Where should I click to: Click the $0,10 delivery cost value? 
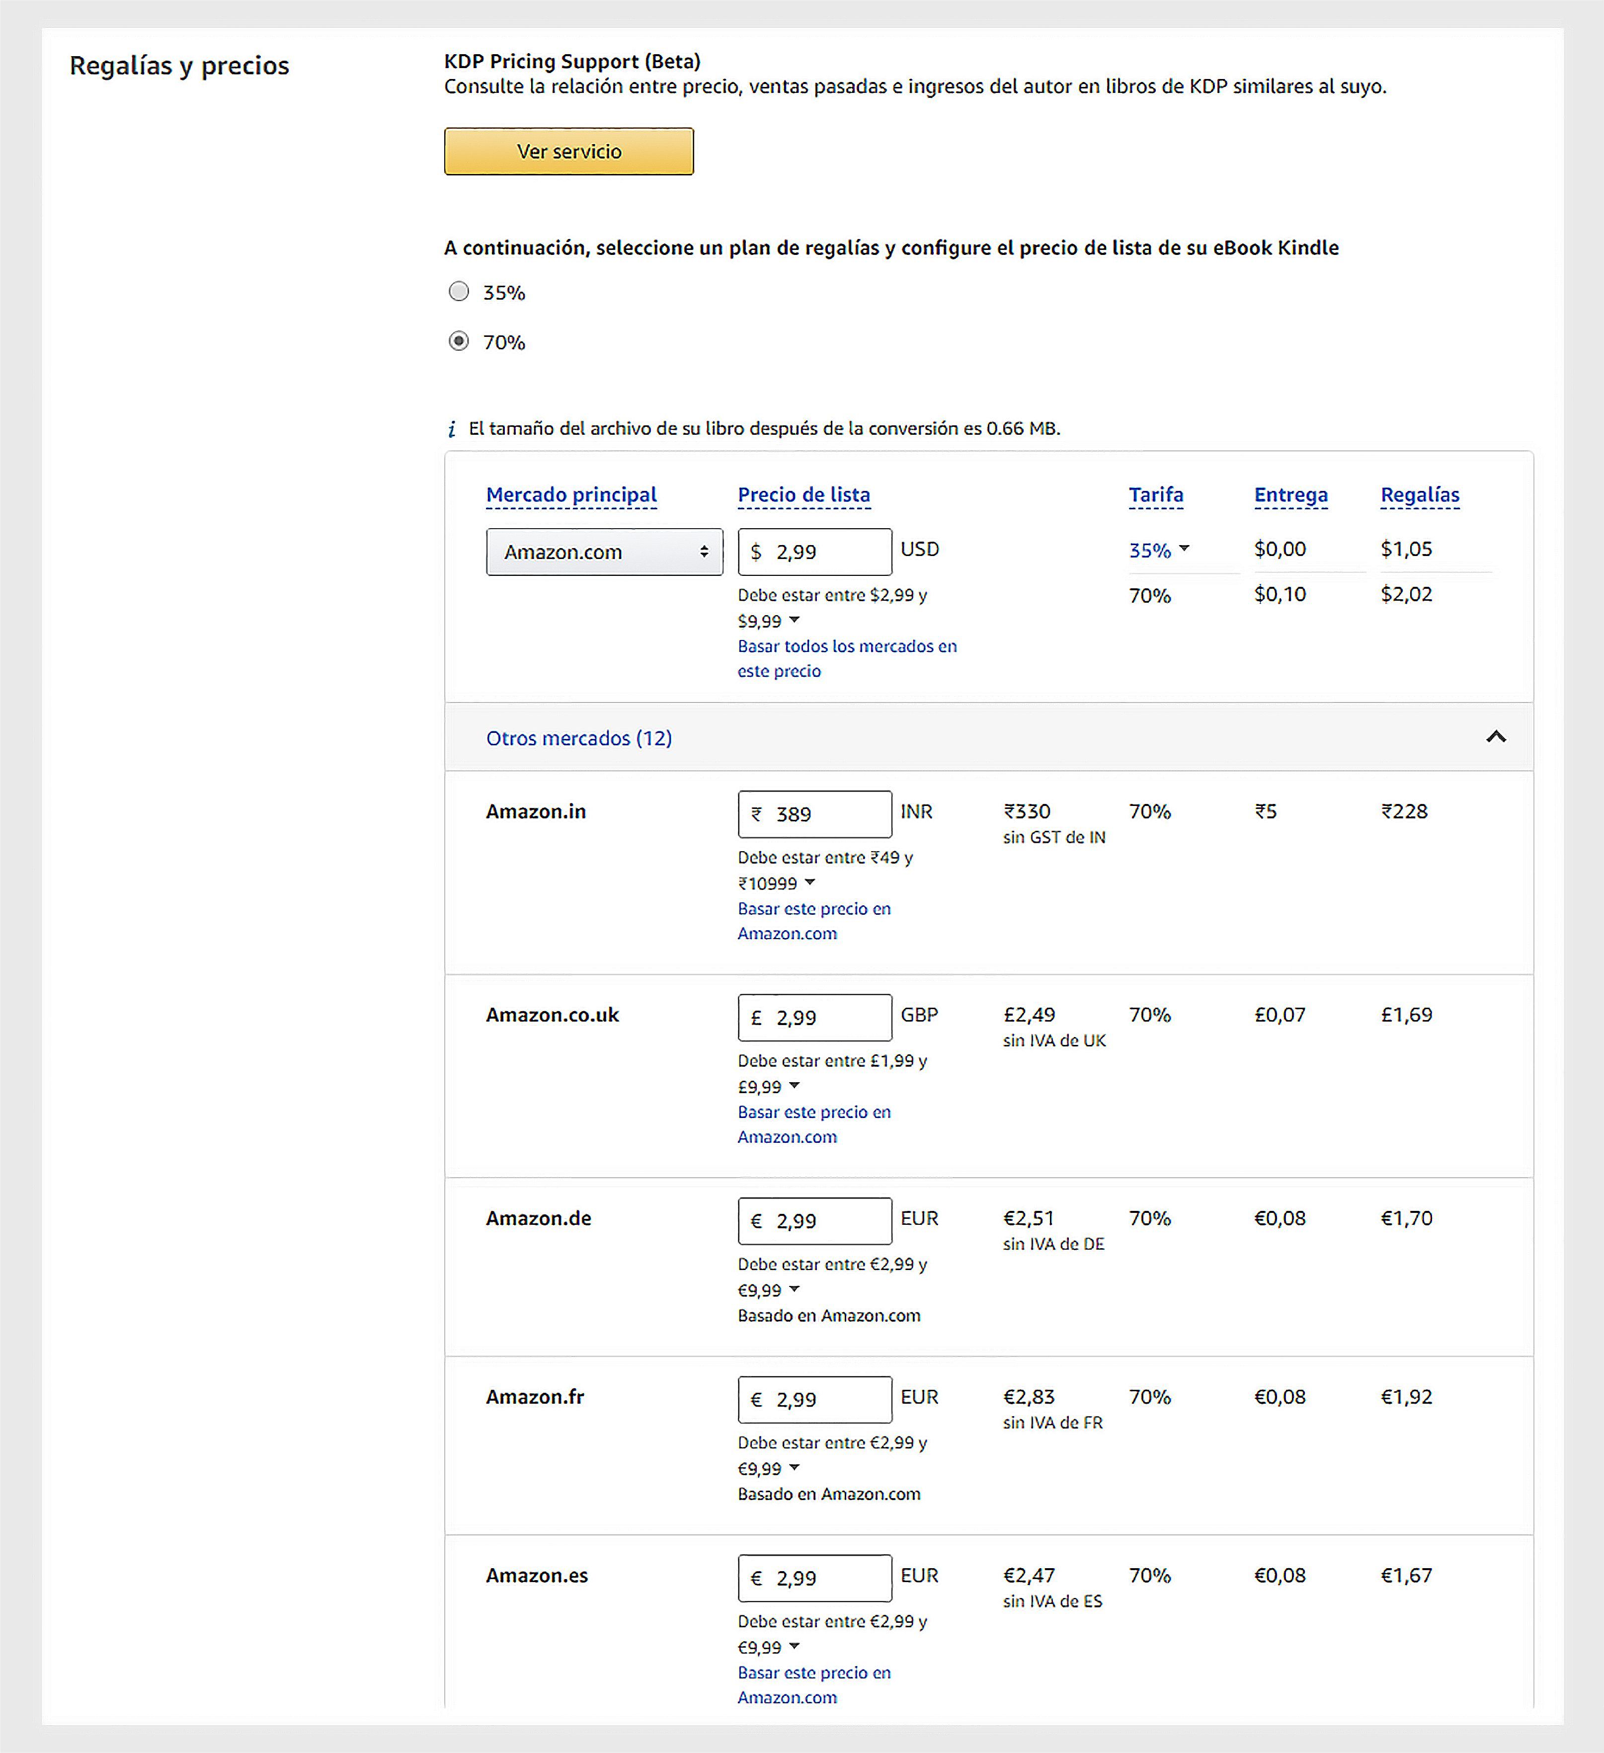[x=1280, y=594]
